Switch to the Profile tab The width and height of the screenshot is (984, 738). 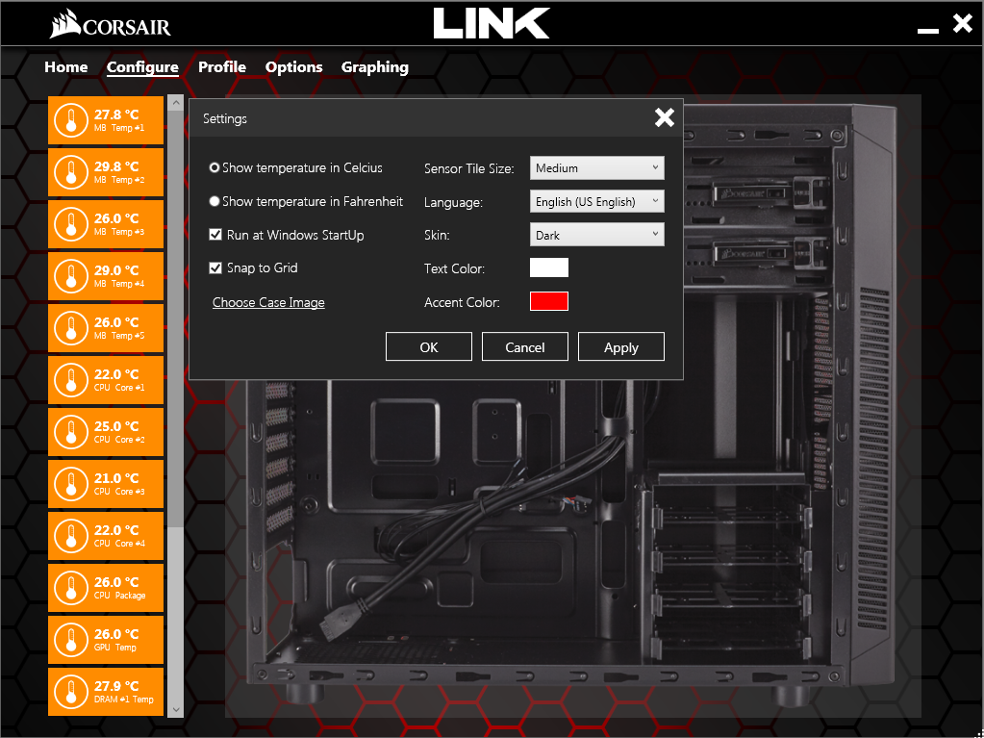222,67
